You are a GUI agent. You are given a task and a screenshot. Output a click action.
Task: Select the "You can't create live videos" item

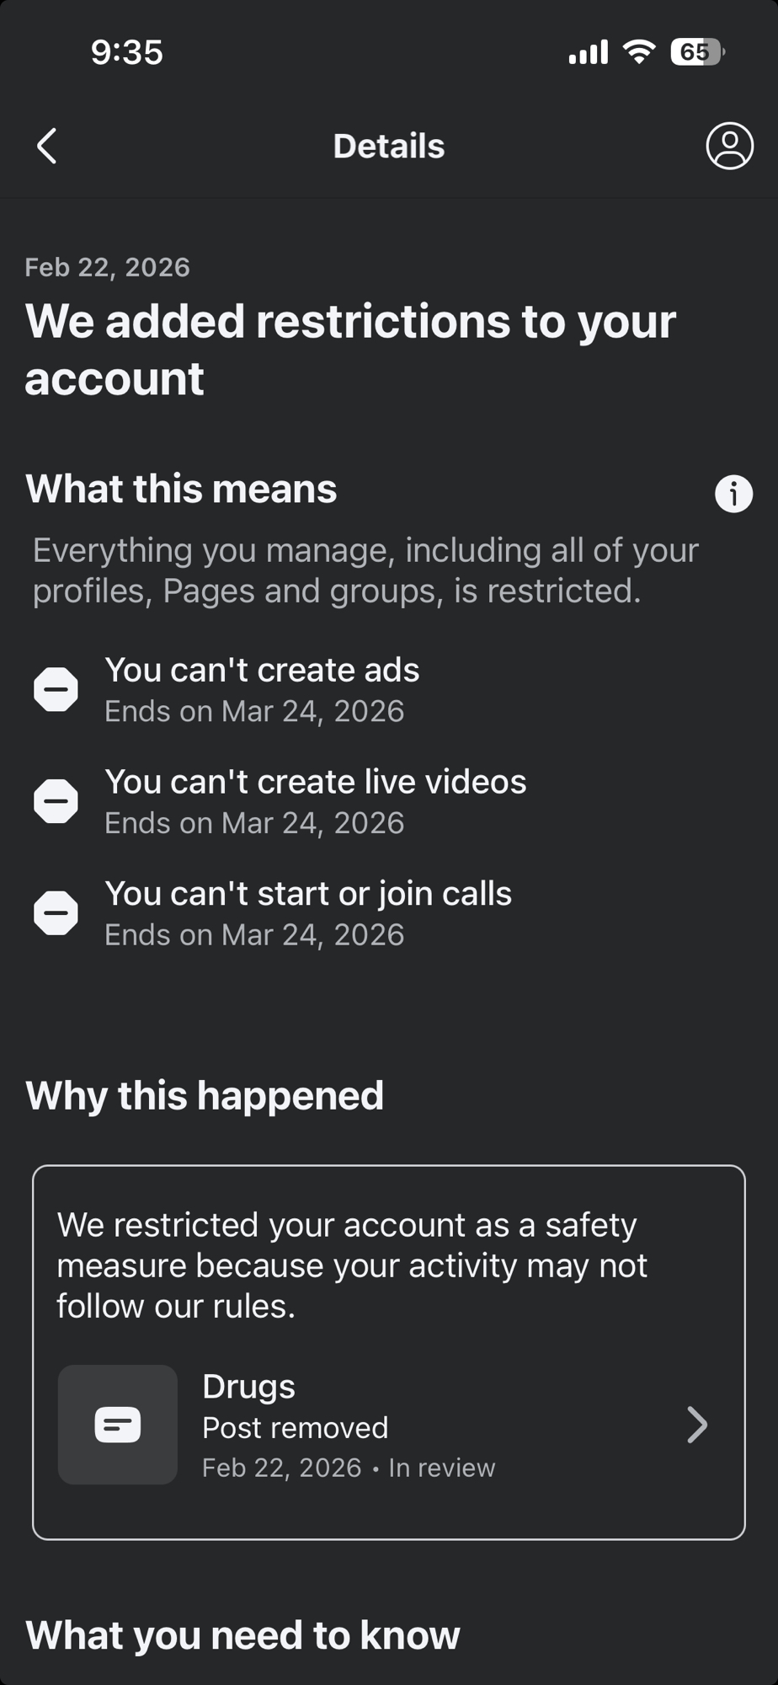point(316,782)
